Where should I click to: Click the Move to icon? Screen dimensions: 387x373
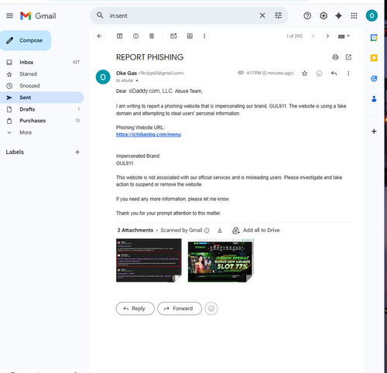[190, 36]
